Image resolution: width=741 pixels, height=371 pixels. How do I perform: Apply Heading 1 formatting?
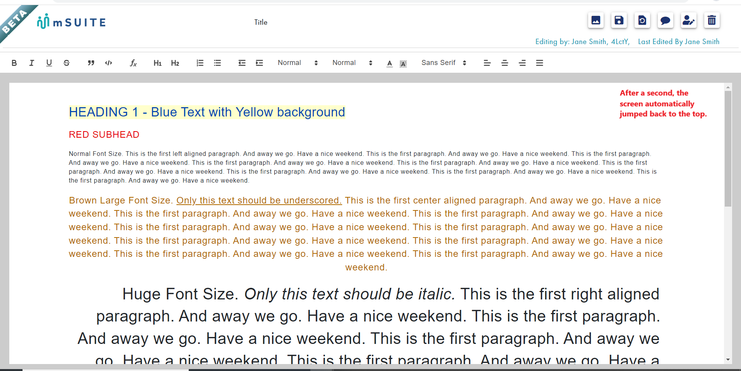click(157, 63)
